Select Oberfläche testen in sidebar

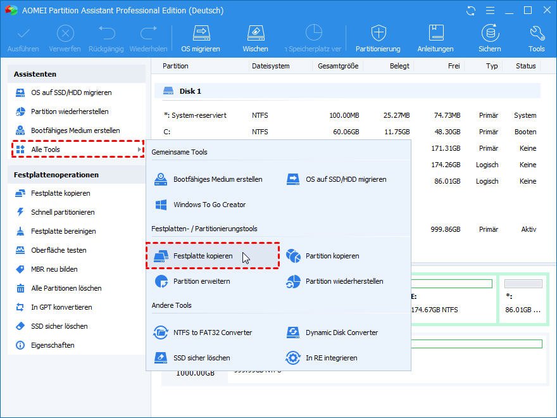tap(77, 250)
